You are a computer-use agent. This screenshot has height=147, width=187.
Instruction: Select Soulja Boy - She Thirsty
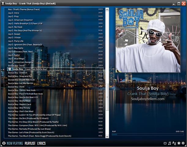[x=55, y=108]
